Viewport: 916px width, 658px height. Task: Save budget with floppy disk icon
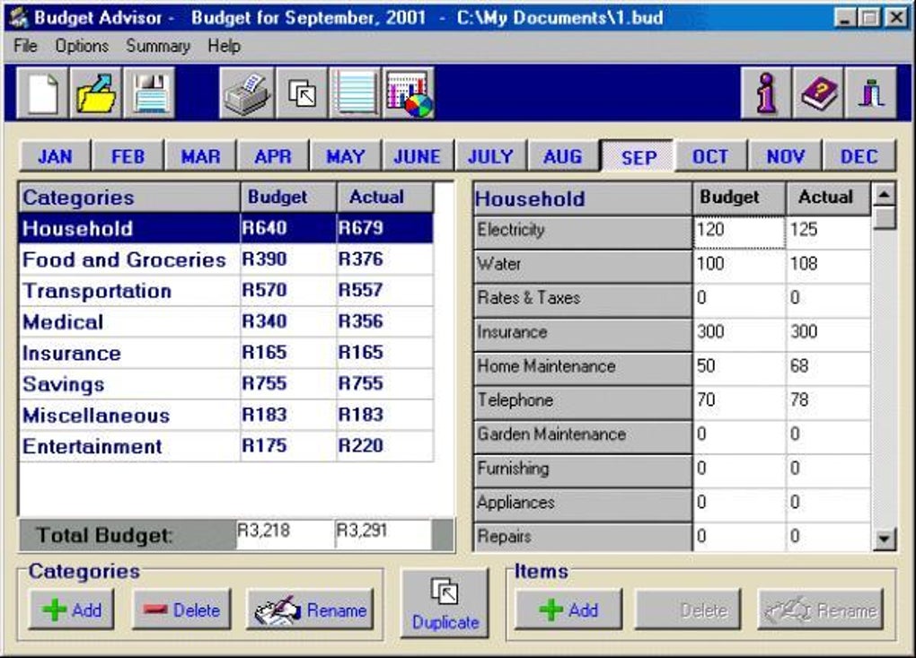point(150,92)
